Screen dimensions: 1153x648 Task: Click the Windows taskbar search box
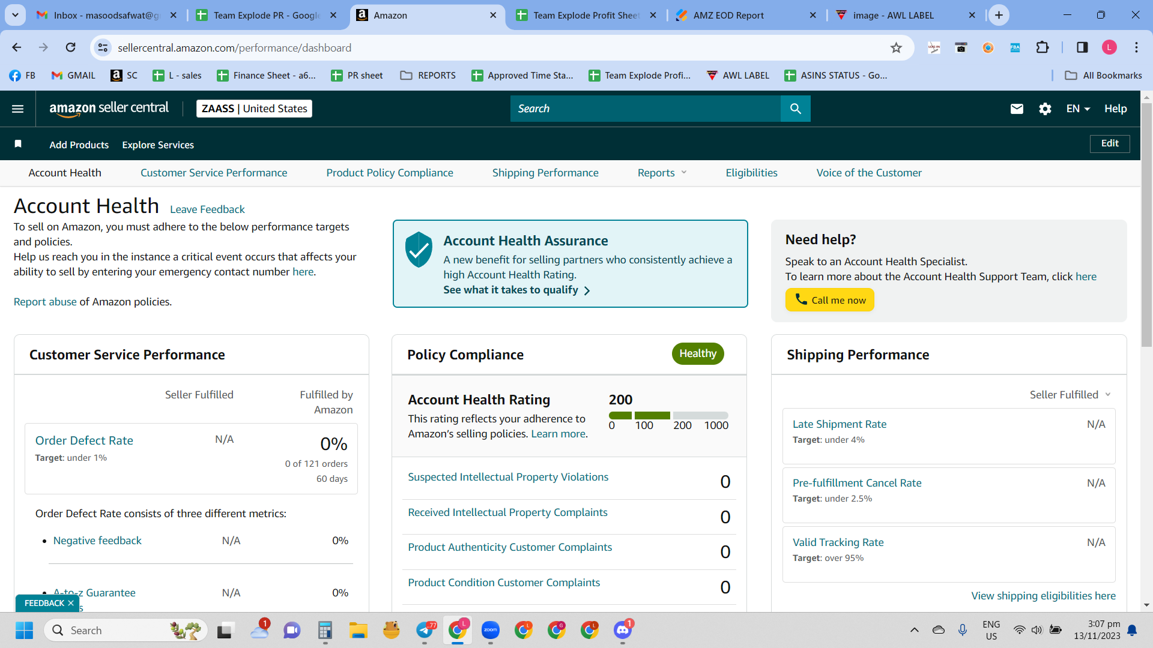tap(126, 630)
